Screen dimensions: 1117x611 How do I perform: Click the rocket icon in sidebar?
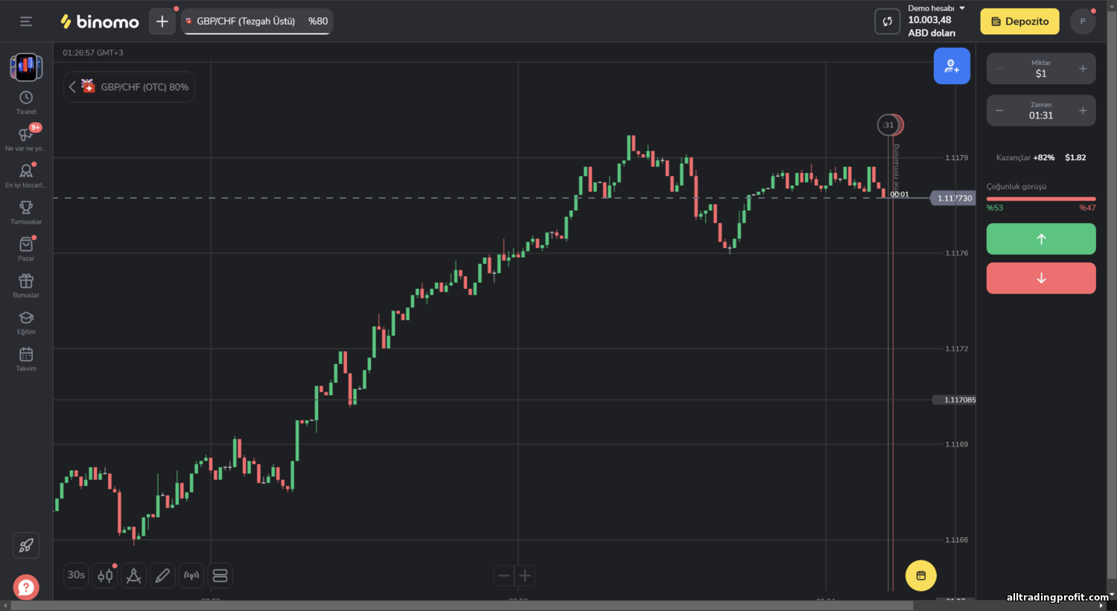tap(26, 545)
